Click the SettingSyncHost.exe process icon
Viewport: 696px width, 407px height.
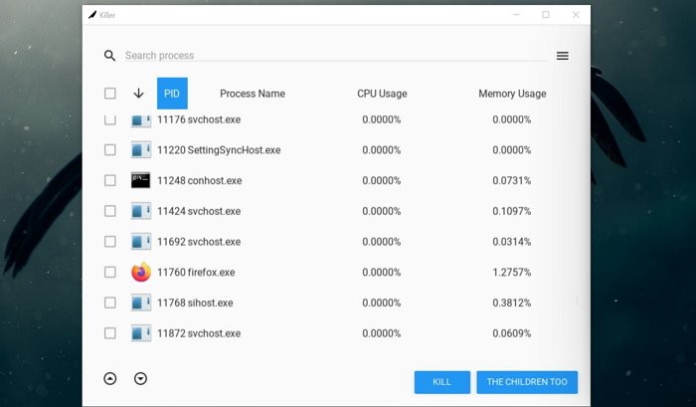click(141, 150)
